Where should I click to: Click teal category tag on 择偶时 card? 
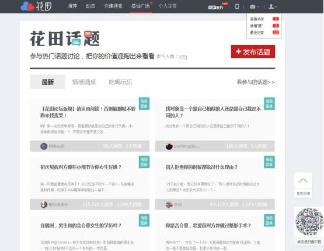(x=144, y=220)
